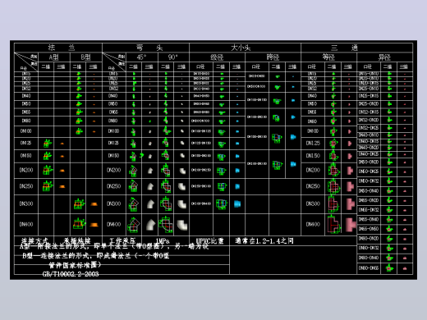Image resolution: width=427 pixels, height=320 pixels.
Task: Select the white 3D 45° elbow for DN300
Action: [150, 204]
